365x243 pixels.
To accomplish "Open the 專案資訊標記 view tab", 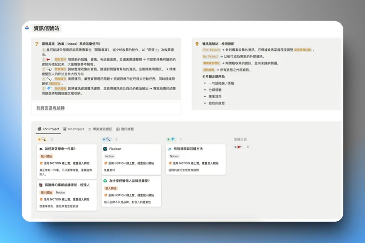I will pos(100,129).
